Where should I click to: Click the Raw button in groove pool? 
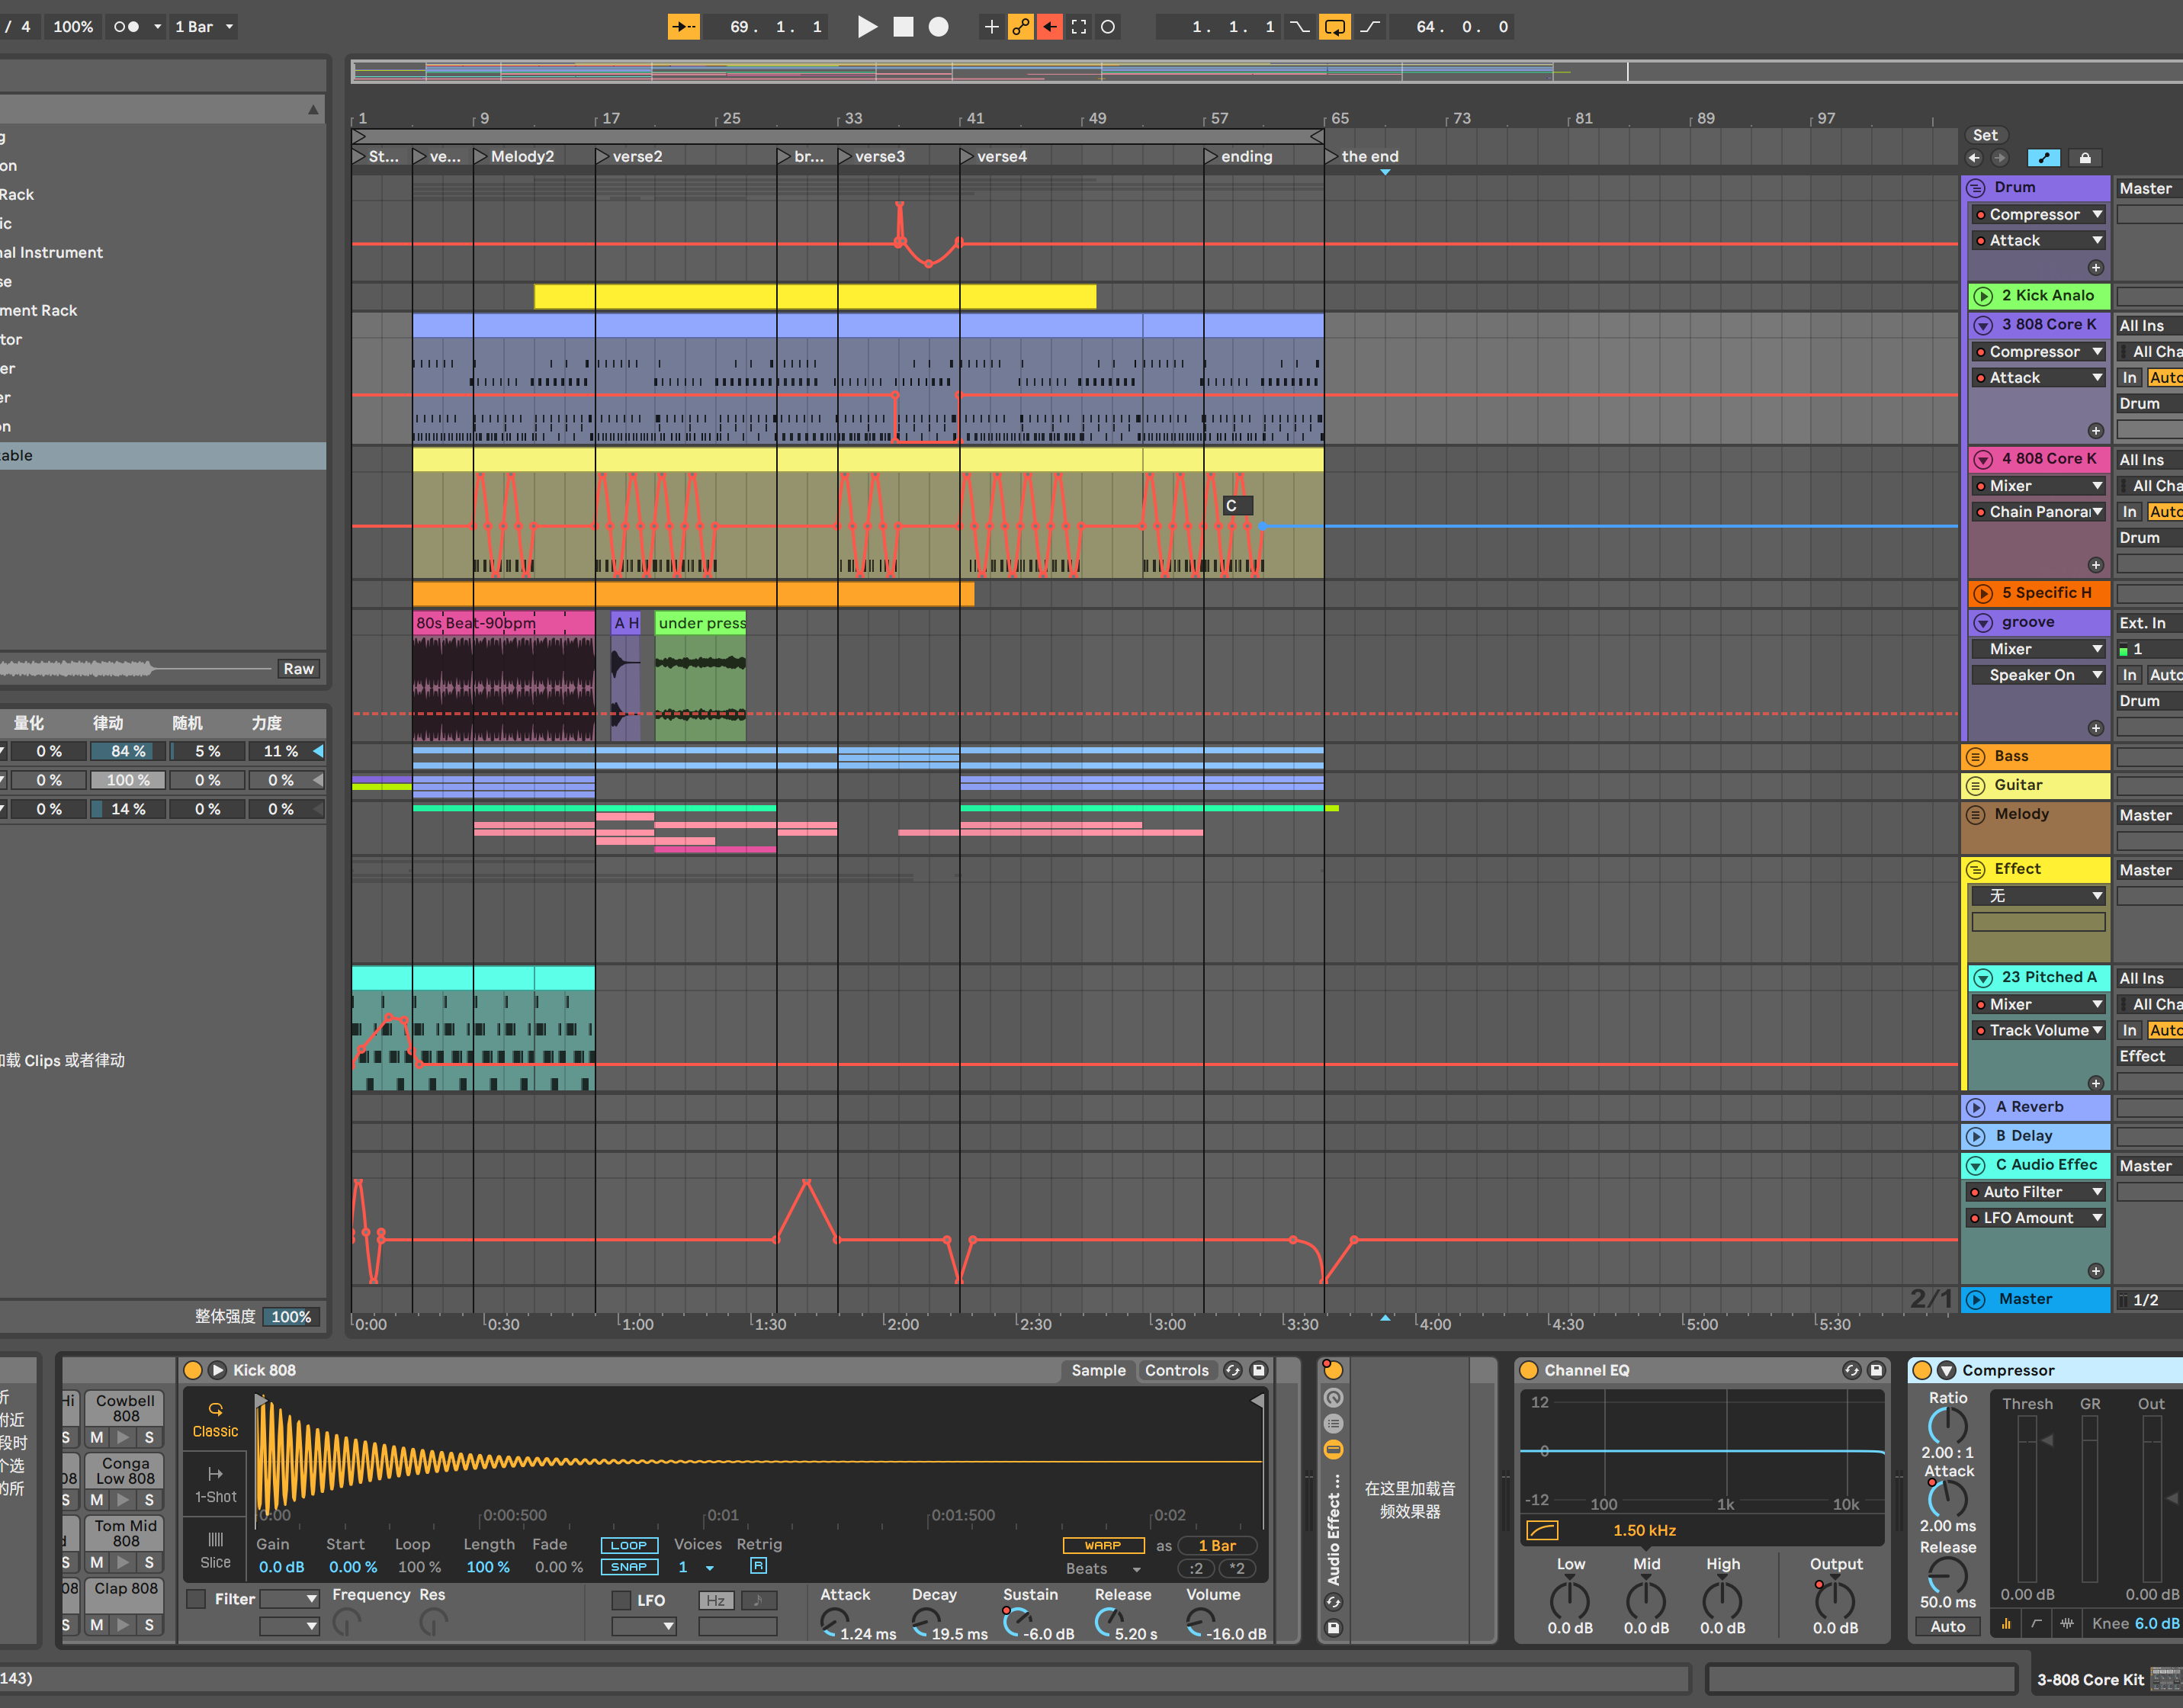tap(298, 670)
